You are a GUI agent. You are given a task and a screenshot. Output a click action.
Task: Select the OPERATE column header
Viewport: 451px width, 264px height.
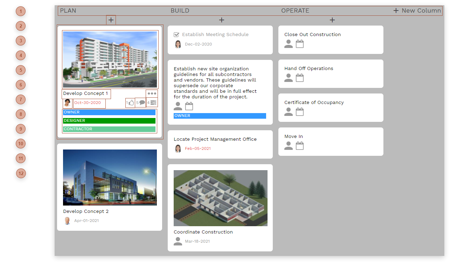(x=295, y=11)
